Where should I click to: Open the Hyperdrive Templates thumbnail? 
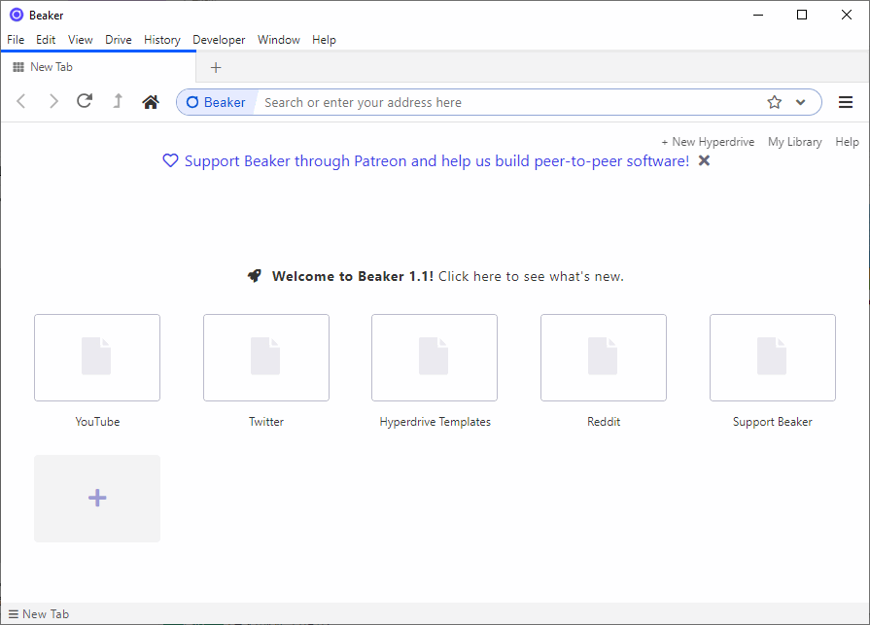click(435, 358)
